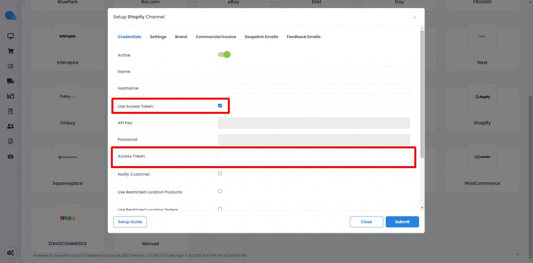Viewport: 533px width, 263px height.
Task: Close the Setup Shopify Channel dialog with X
Action: pos(414,17)
